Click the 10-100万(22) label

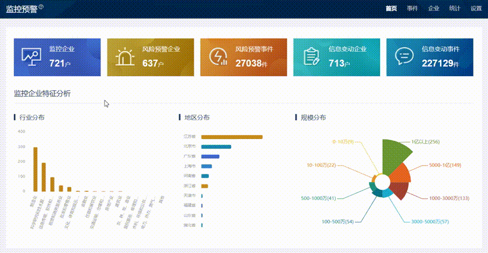(321, 165)
